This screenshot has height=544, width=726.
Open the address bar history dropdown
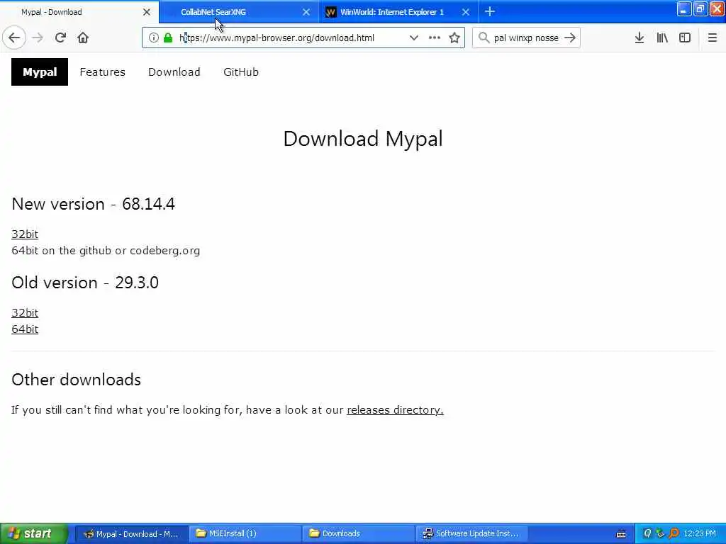(x=414, y=38)
